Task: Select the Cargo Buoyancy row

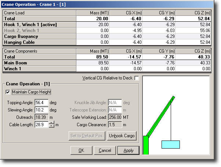Action: [x=107, y=36]
